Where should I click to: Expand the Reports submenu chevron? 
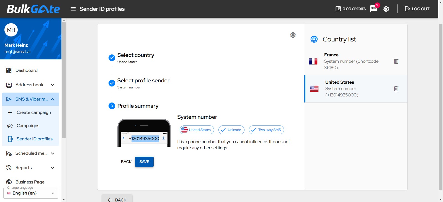53,168
